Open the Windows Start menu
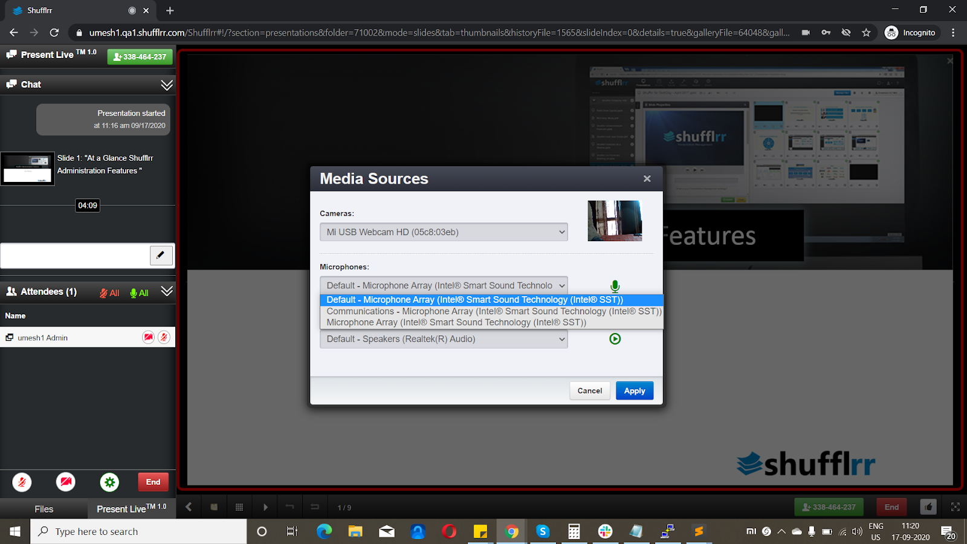Viewport: 967px width, 544px height. point(15,531)
